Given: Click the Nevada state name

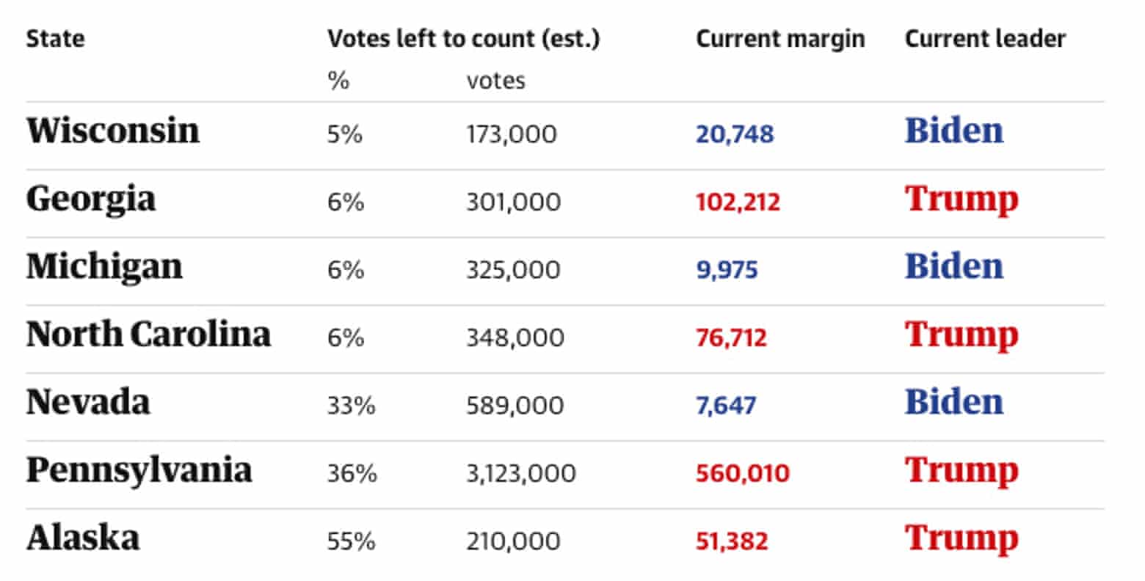Looking at the screenshot, I should tap(88, 403).
